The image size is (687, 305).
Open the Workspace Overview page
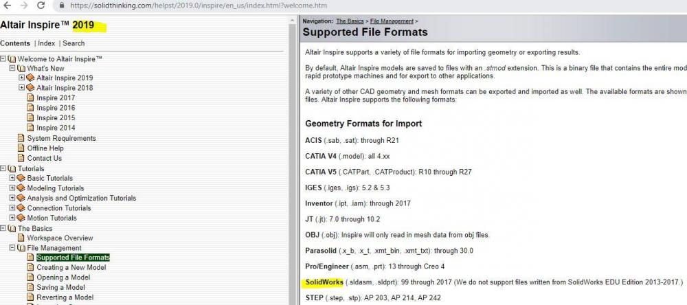point(60,238)
